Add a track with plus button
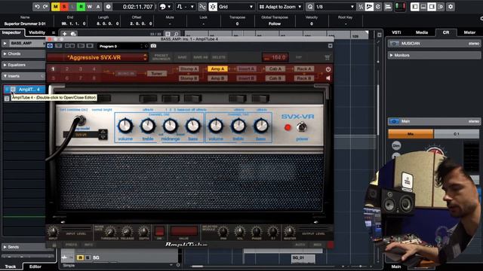Screen dimensions: 483x271 click(x=65, y=34)
